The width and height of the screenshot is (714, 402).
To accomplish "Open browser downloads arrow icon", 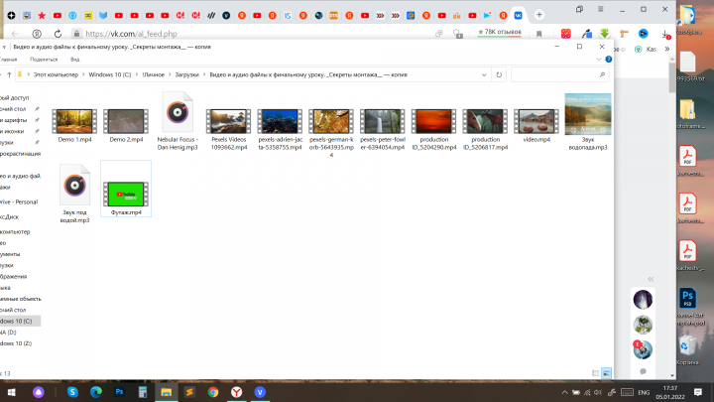I will point(665,34).
